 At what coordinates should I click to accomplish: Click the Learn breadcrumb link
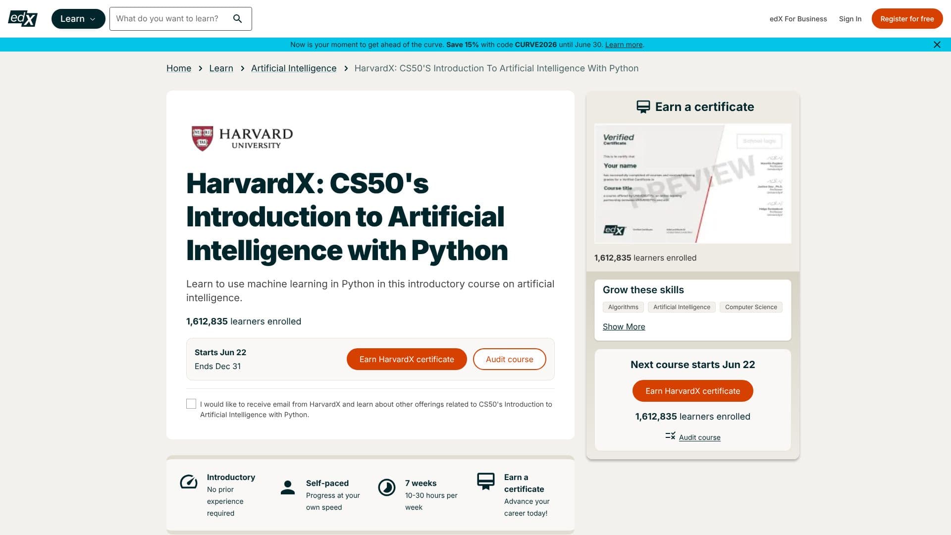tap(221, 68)
